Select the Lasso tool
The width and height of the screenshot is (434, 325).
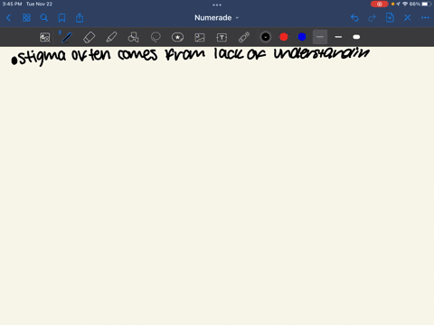[x=156, y=37]
